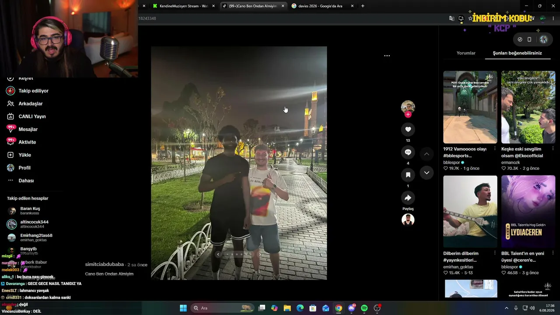Open options for the BBL Talent'ın video
This screenshot has height=315, width=560.
tap(553, 253)
